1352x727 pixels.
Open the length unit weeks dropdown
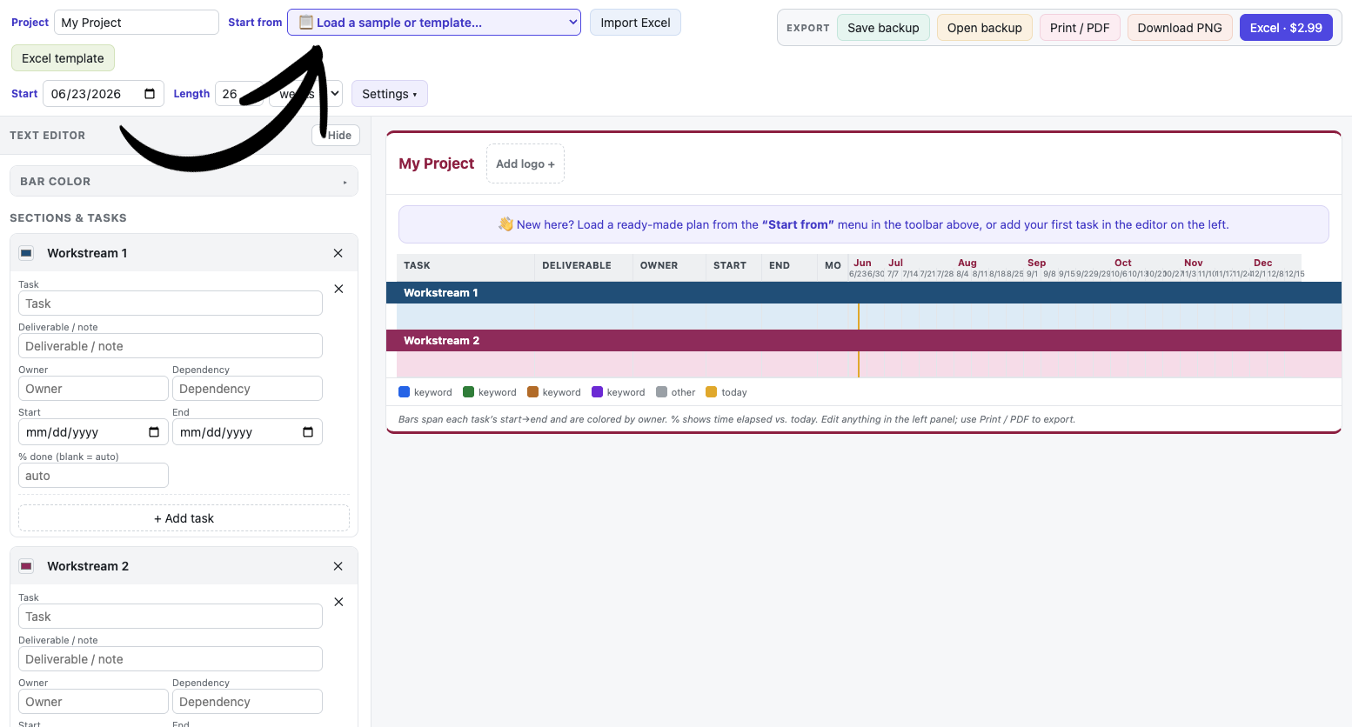click(305, 94)
